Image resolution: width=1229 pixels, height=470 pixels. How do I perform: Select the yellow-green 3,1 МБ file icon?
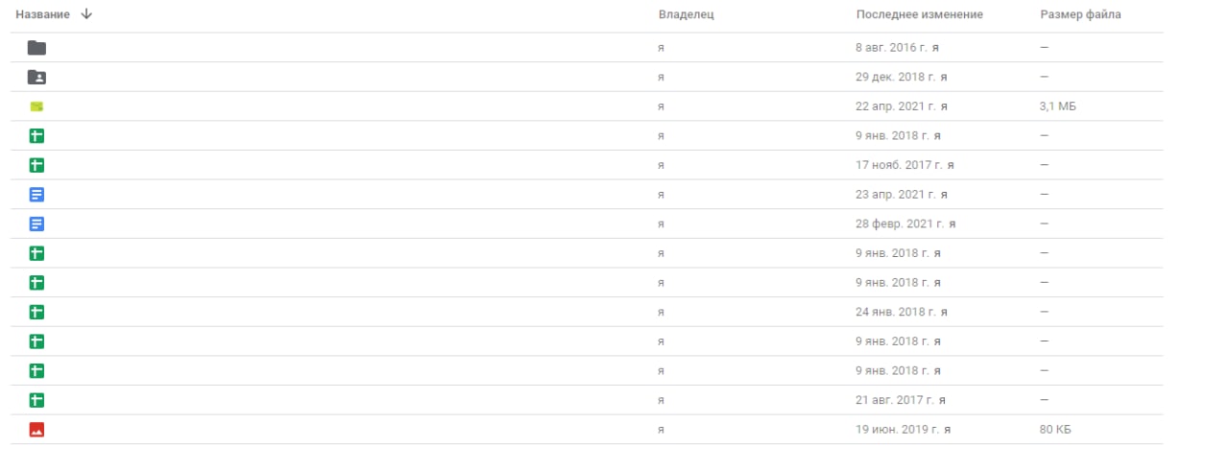tap(36, 106)
